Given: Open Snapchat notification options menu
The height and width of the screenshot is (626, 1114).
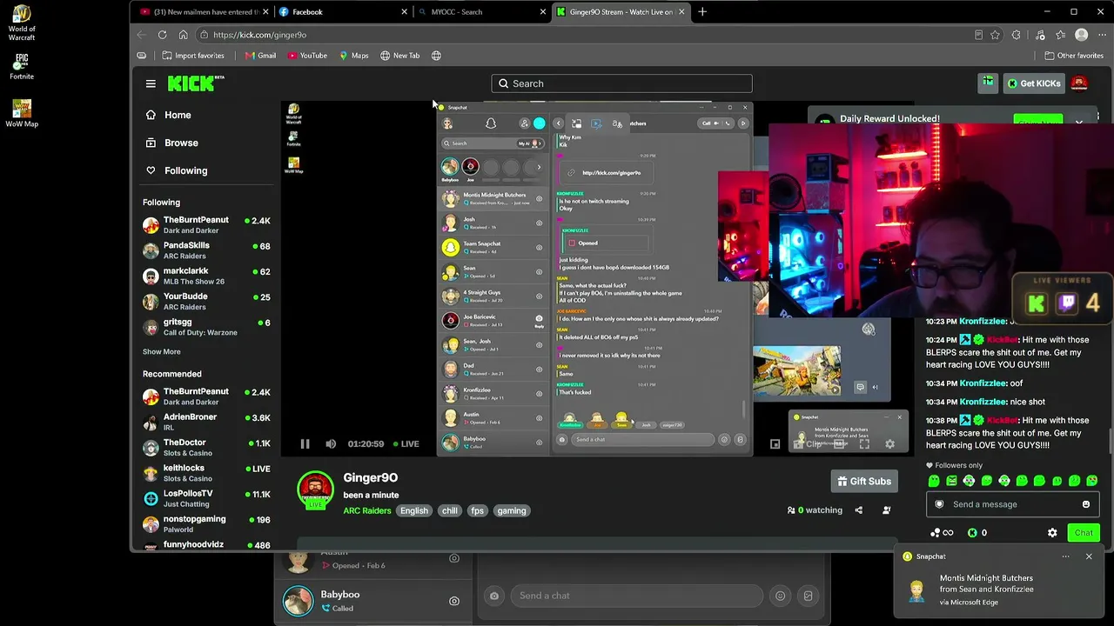Looking at the screenshot, I should point(1065,556).
